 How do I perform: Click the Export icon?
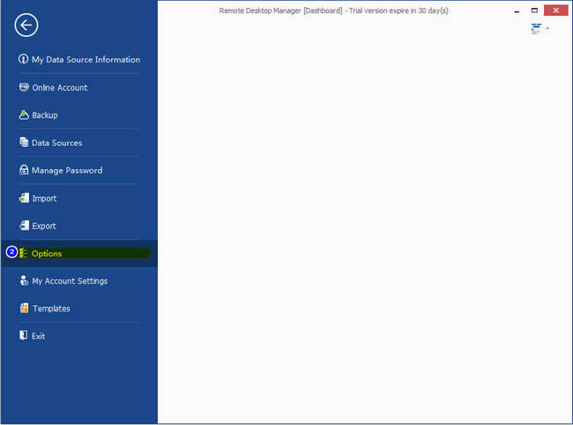coord(24,225)
